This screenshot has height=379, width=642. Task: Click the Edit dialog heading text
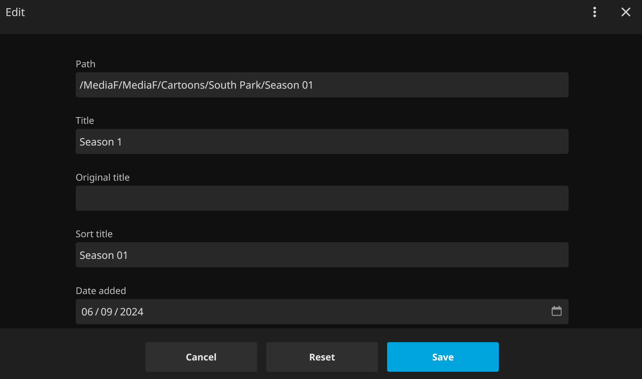click(15, 12)
